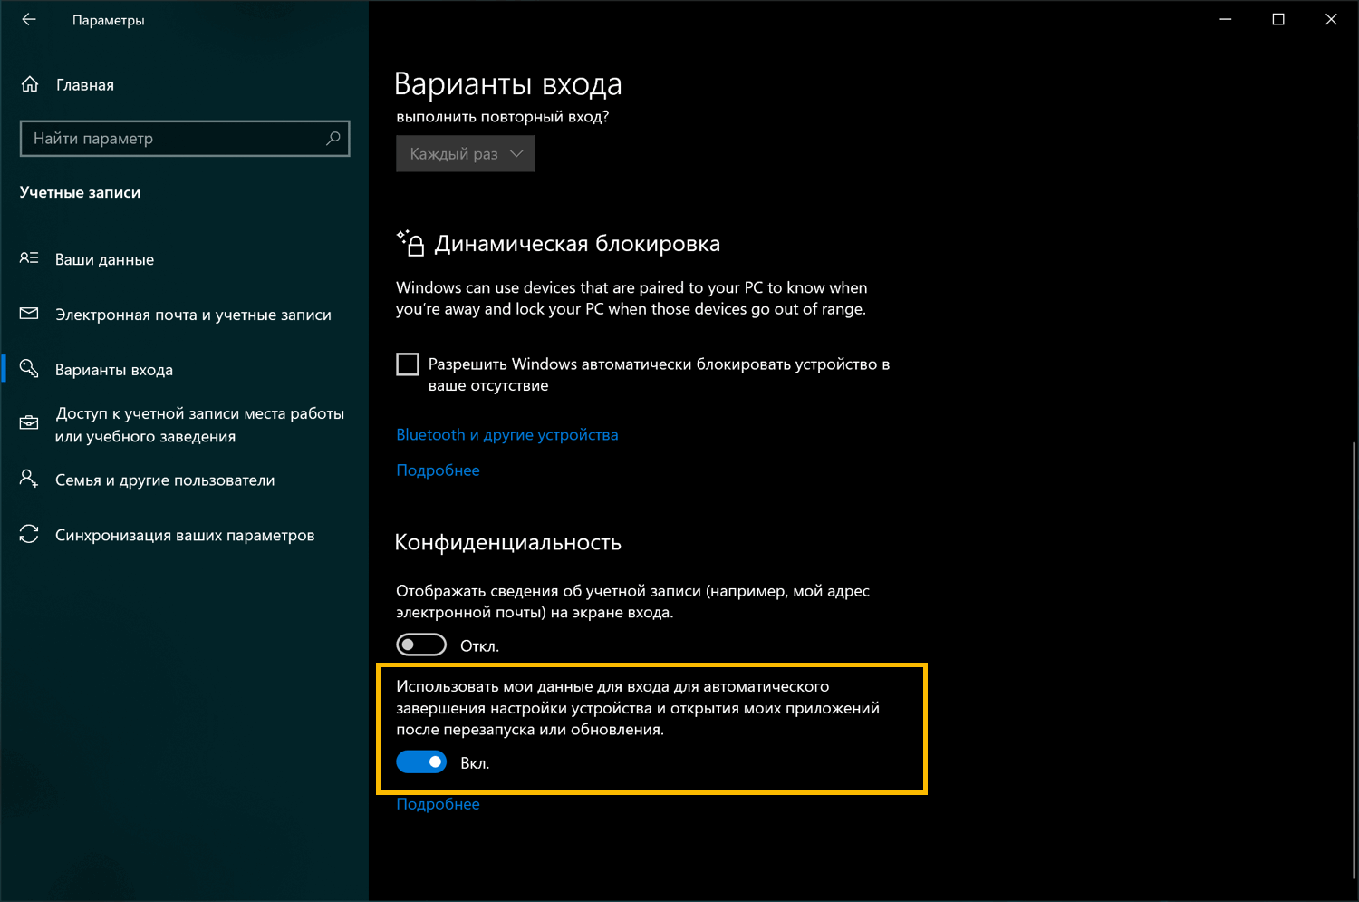Click the family person-plus icon

29,479
